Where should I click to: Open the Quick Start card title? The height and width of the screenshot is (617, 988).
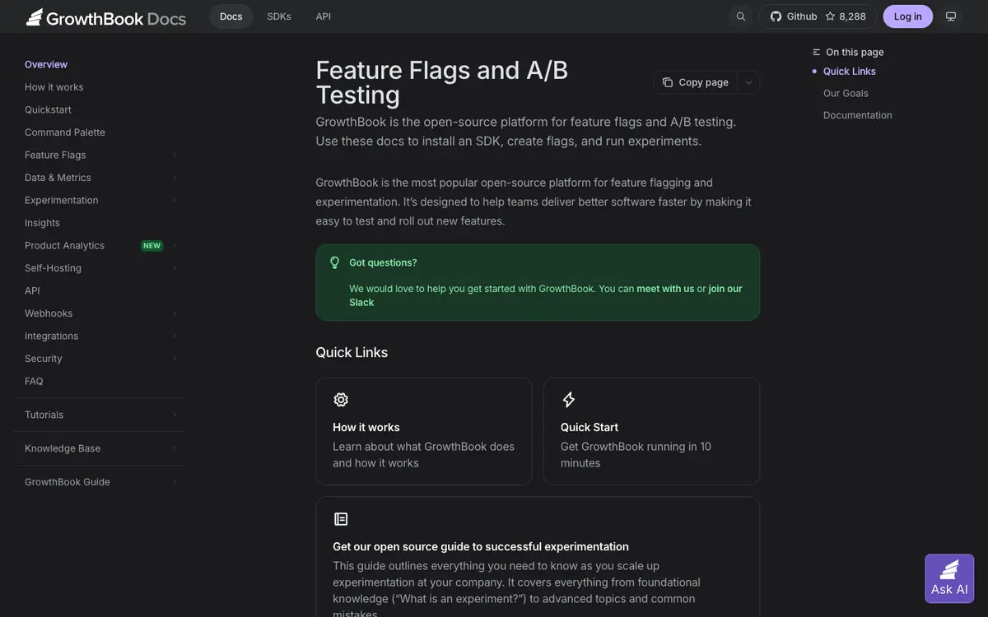point(590,427)
